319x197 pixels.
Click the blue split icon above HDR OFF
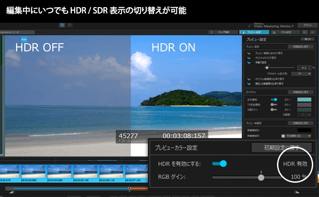tap(24, 39)
